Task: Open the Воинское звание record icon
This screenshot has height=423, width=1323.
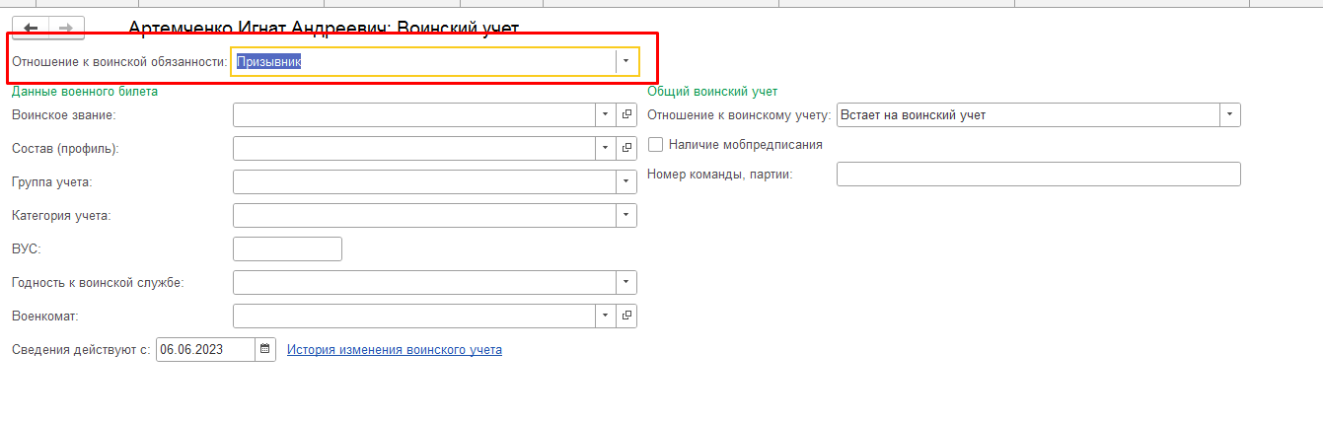Action: point(626,115)
